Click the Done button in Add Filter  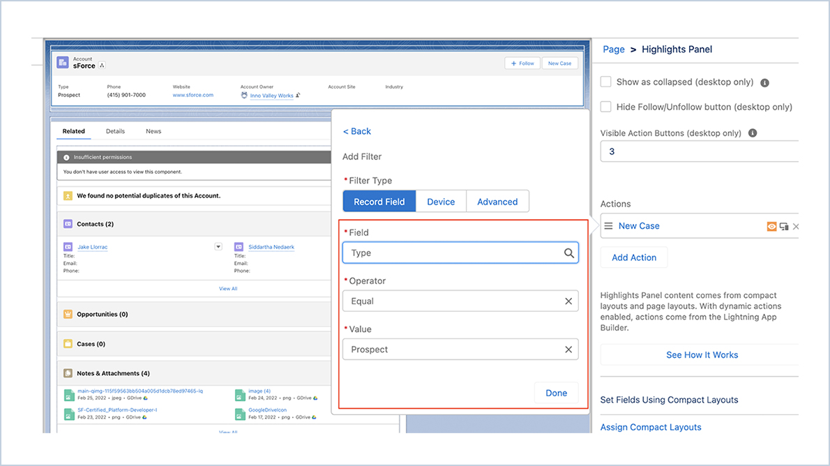pos(556,393)
